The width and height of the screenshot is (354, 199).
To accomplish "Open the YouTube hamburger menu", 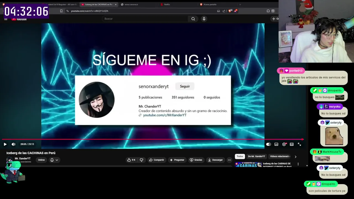I will point(6,19).
